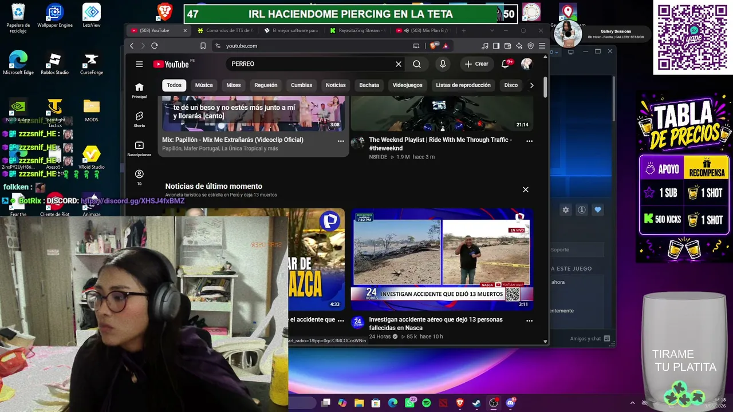Open more options for Nasca accident video
Screen dimensions: 733x412
[529, 320]
